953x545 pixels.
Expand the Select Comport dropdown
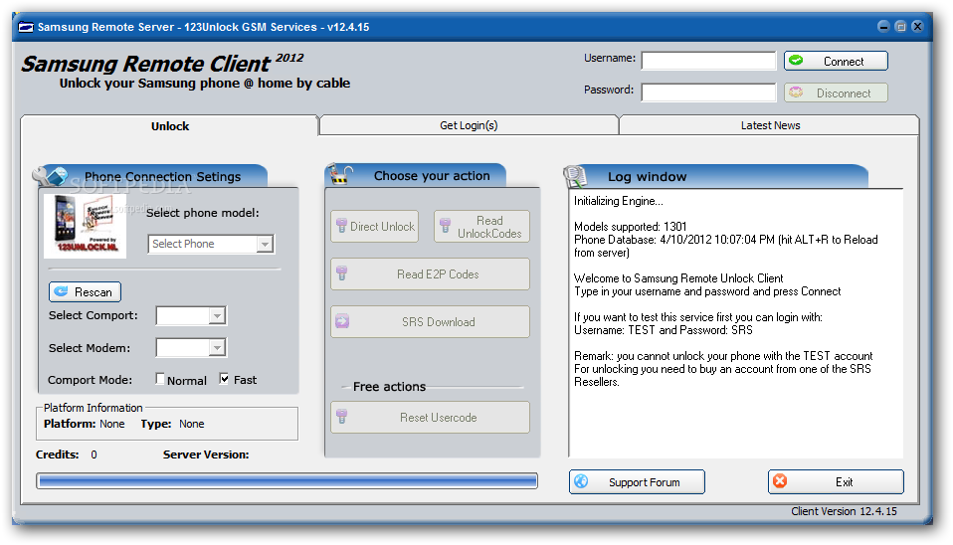coord(191,315)
